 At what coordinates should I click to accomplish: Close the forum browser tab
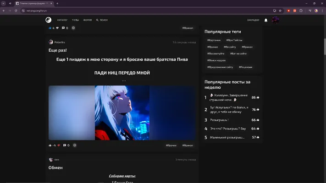point(51,3)
